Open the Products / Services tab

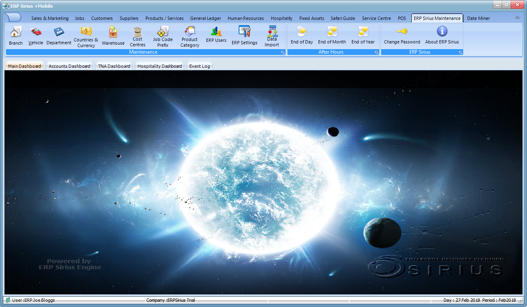pyautogui.click(x=165, y=18)
